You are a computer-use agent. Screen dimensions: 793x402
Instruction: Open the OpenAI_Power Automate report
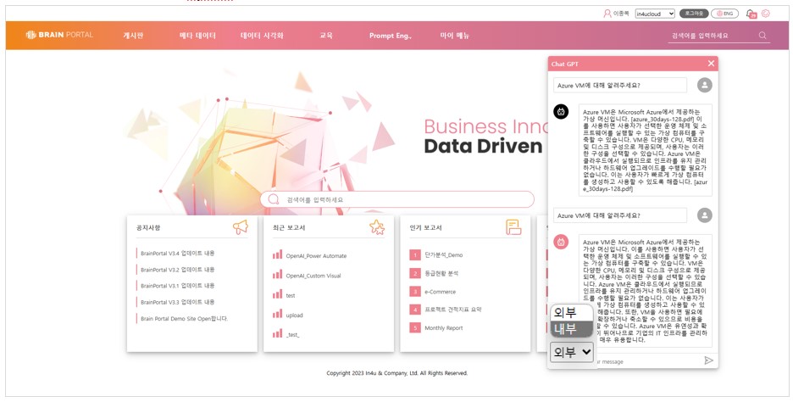pyautogui.click(x=316, y=255)
